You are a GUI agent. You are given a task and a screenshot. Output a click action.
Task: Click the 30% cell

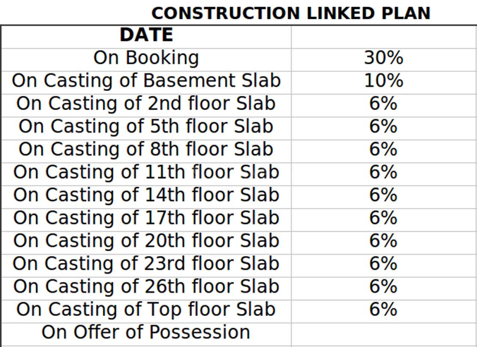coord(383,58)
